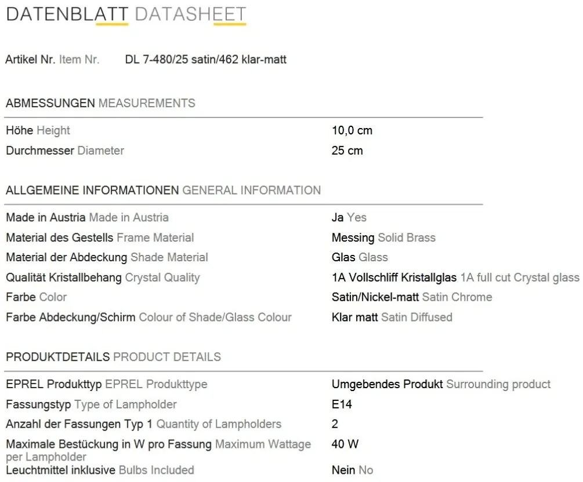Click the ALLGEMEINE INFORMATIONEN section header
The height and width of the screenshot is (482, 583).
(163, 191)
